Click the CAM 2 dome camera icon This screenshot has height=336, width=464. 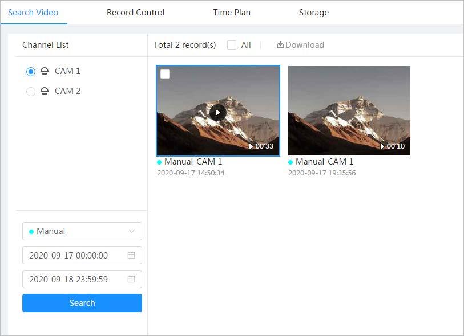point(45,91)
